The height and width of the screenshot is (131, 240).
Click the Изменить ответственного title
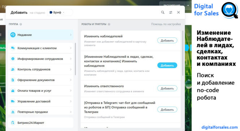pos(104,86)
